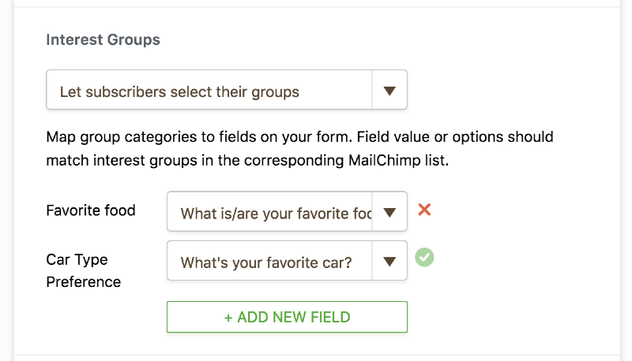632x361 pixels.
Task: Remove the Favorite food mapping row
Action: (424, 210)
